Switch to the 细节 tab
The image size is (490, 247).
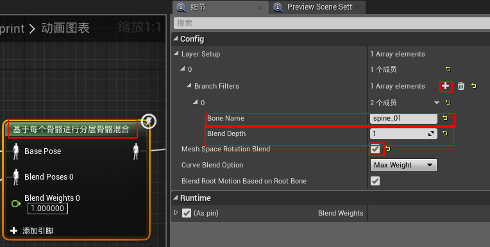221,7
